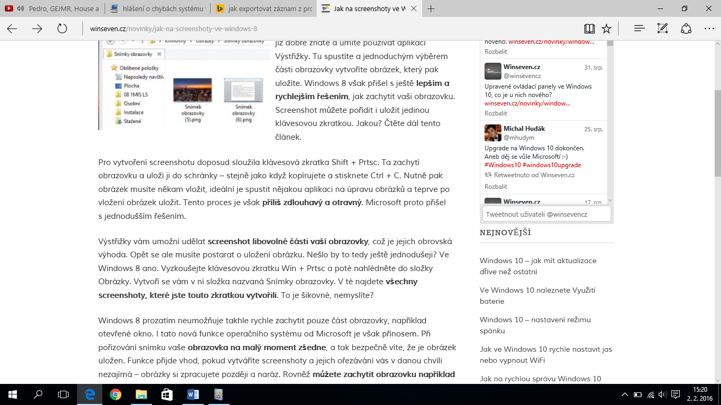Open the #windows10upgrade hashtag
The width and height of the screenshot is (721, 405).
552,165
